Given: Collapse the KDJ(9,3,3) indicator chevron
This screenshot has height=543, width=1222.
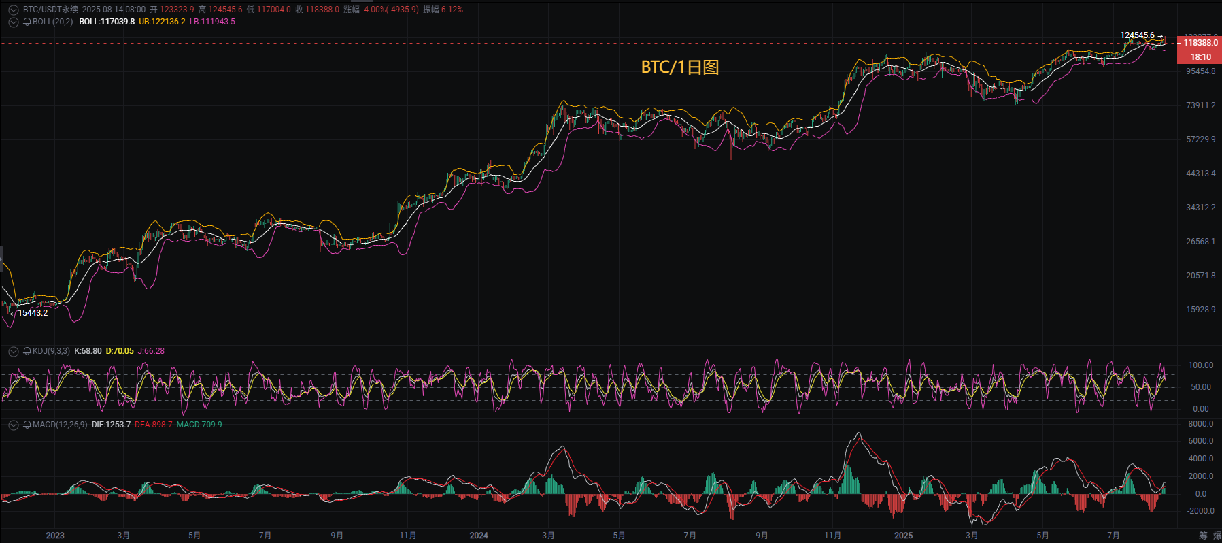Looking at the screenshot, I should click(13, 352).
